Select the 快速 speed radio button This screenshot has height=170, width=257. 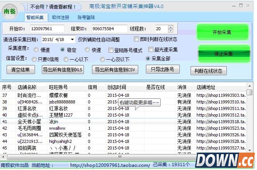87,50
